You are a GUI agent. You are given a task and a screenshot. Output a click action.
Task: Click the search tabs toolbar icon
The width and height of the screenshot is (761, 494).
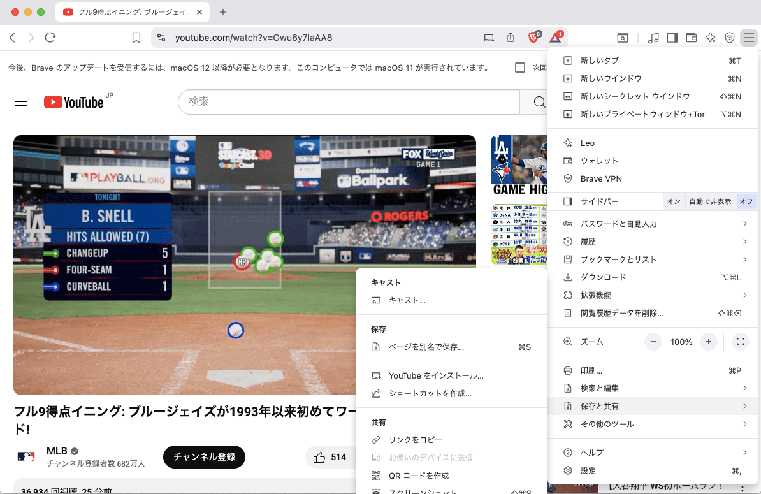623,38
